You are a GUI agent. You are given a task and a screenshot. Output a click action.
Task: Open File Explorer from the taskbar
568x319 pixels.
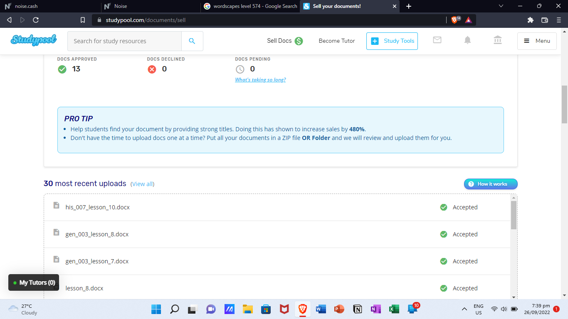click(248, 309)
